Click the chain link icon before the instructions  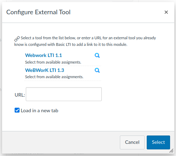pos(17,39)
